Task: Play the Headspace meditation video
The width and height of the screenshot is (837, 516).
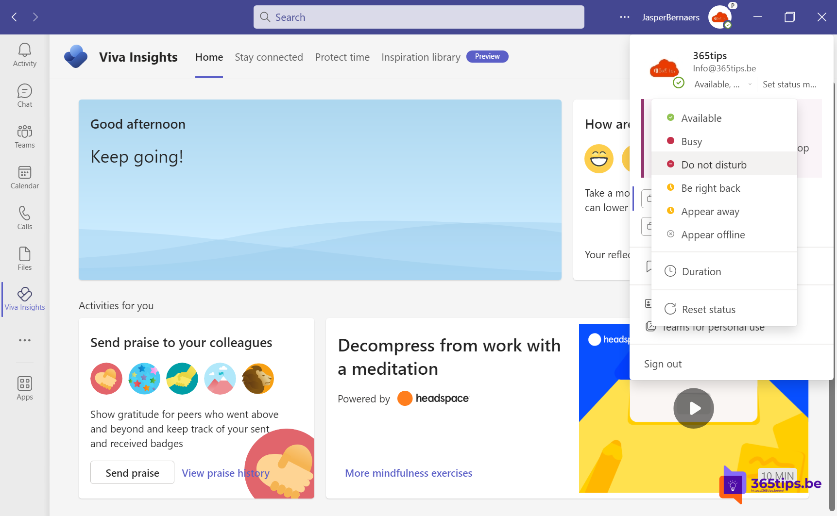Action: [x=694, y=408]
